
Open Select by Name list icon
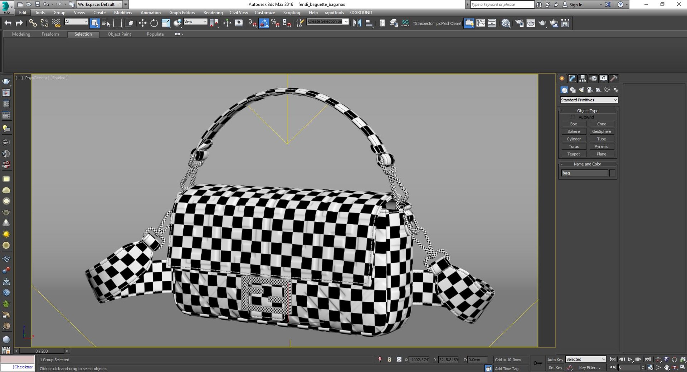coord(106,23)
